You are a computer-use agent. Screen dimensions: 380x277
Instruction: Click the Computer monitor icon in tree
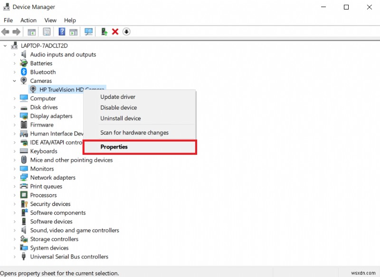(24, 98)
